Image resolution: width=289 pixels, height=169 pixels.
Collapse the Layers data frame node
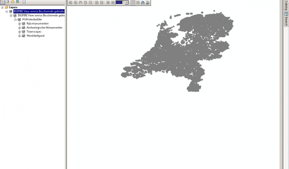2,8
